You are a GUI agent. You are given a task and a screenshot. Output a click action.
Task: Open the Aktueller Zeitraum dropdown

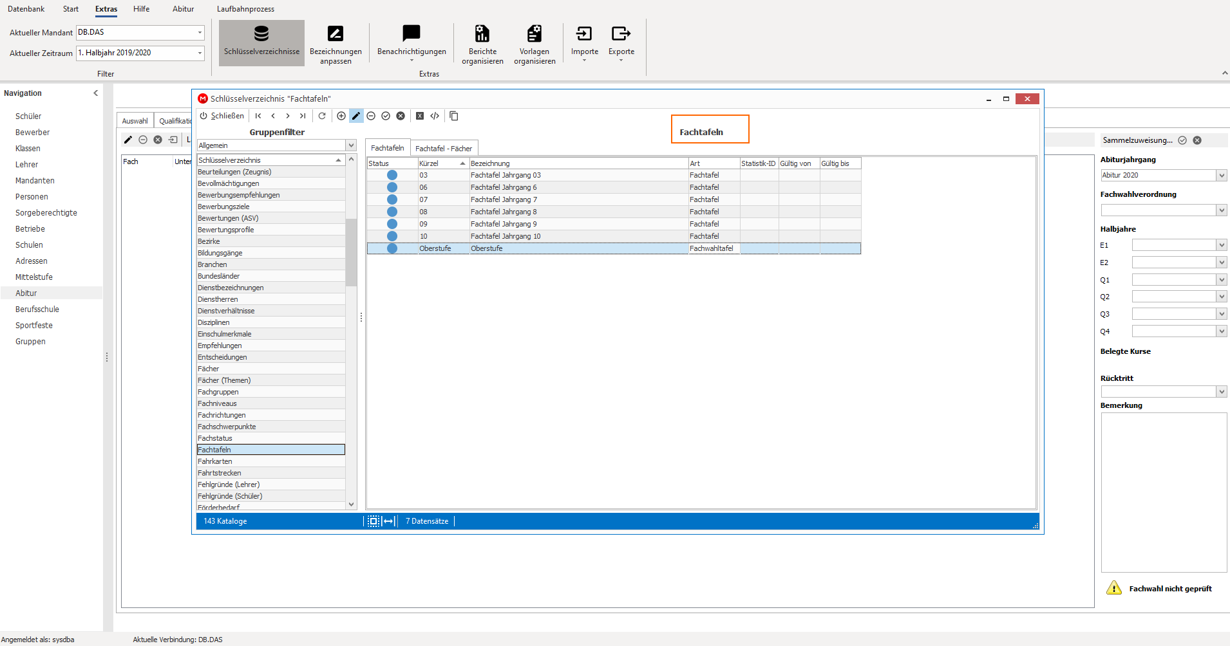[200, 53]
